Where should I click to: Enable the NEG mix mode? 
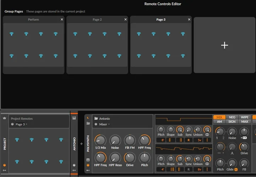click(232, 117)
